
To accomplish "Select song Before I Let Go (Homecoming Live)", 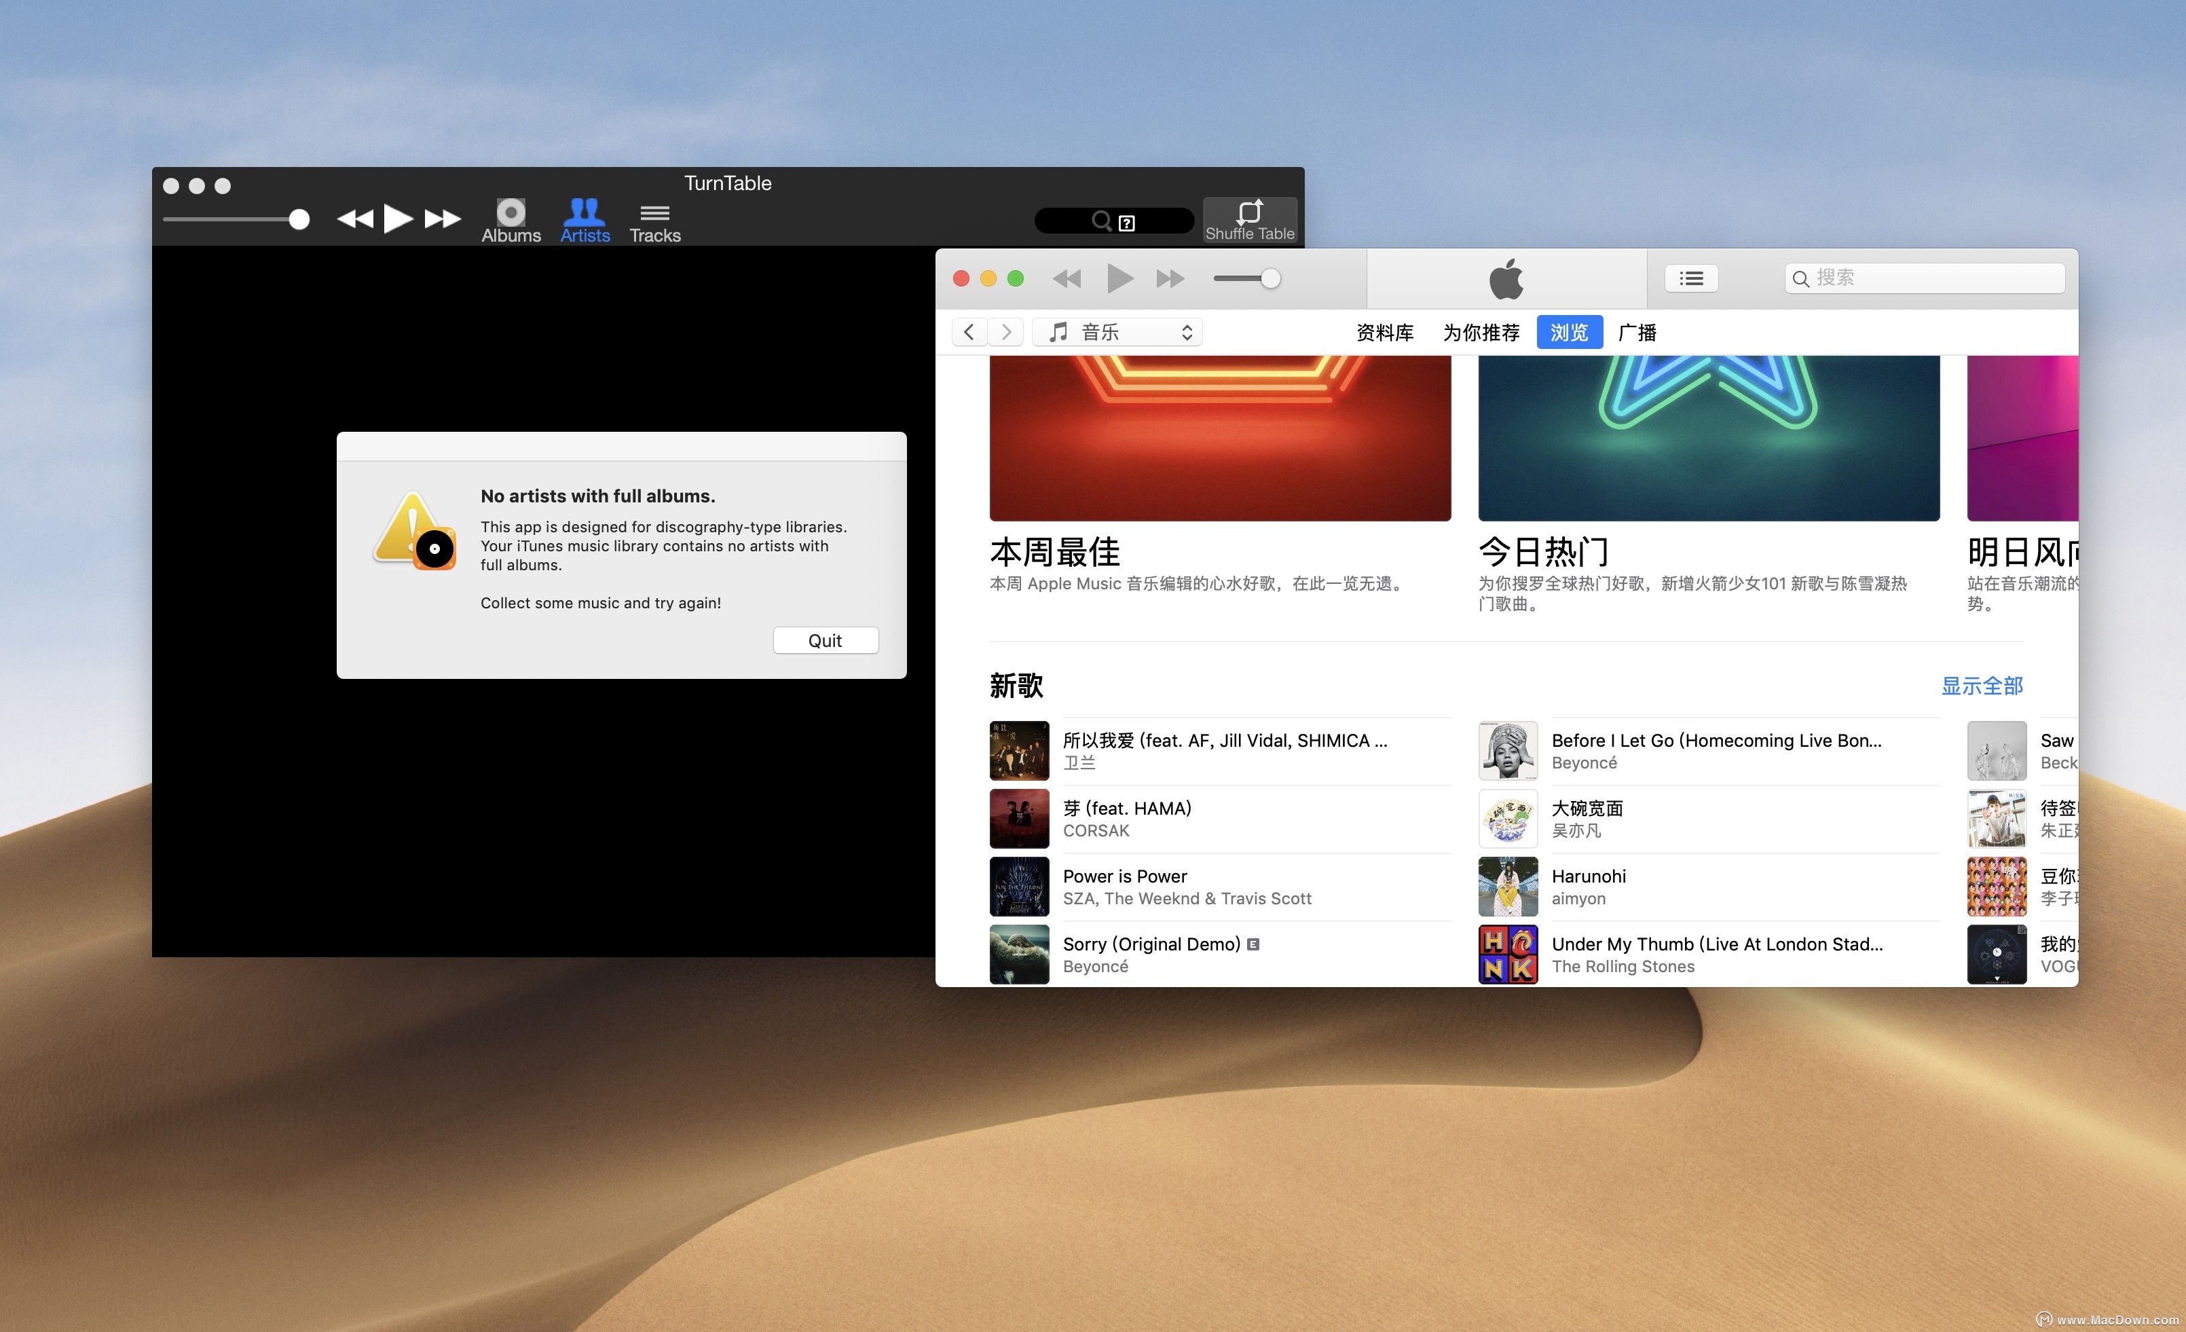I will coord(1717,741).
